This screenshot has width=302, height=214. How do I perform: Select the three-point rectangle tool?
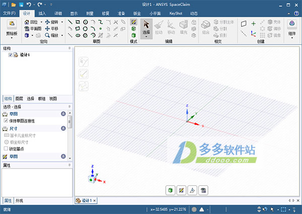(x=78, y=29)
